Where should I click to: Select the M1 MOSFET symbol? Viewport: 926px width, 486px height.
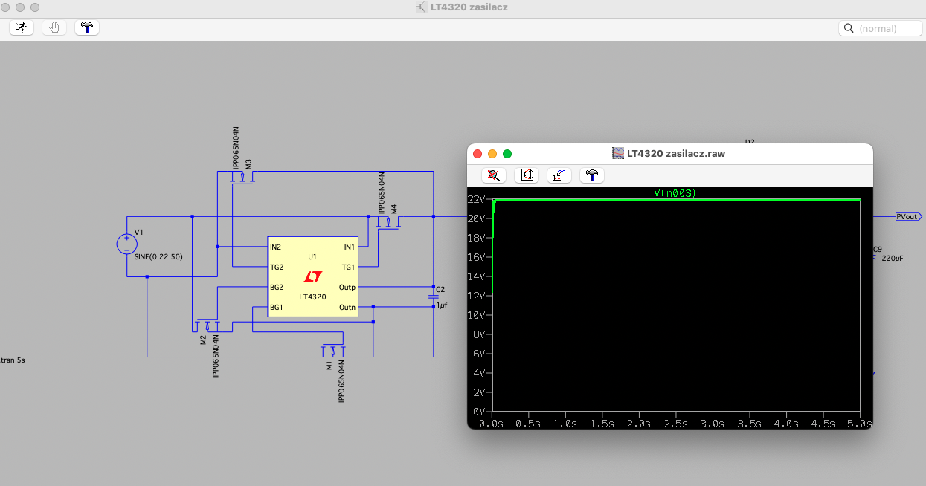tap(333, 349)
